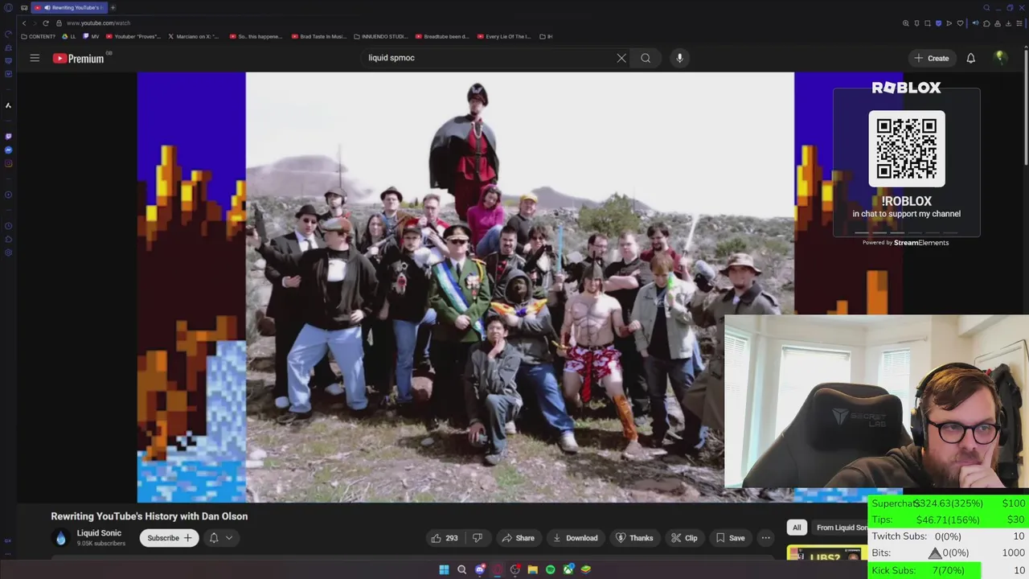1029x579 pixels.
Task: Select 'From Liquid Sonic' filter chip
Action: [841, 528]
